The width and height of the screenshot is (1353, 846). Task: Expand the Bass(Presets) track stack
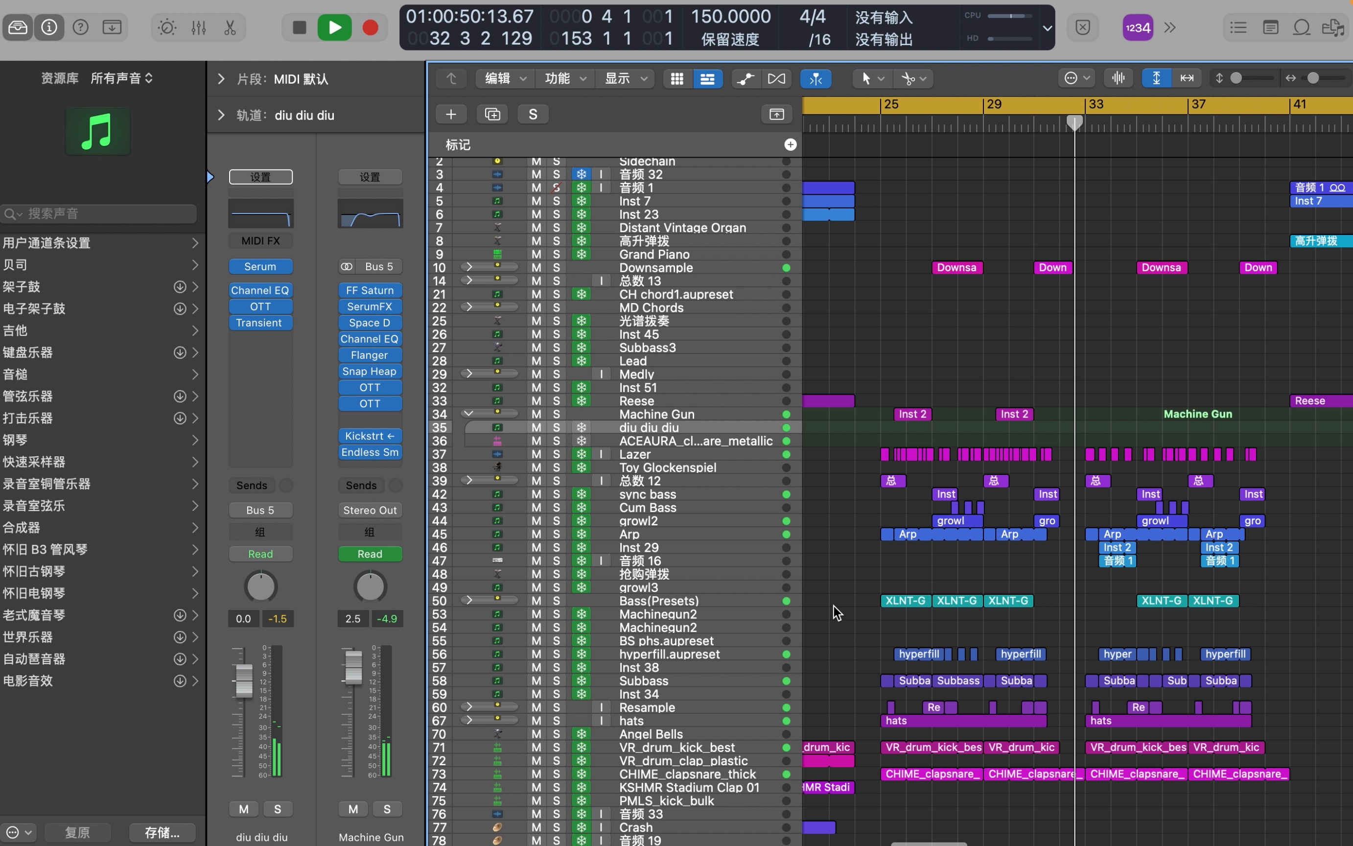click(469, 600)
